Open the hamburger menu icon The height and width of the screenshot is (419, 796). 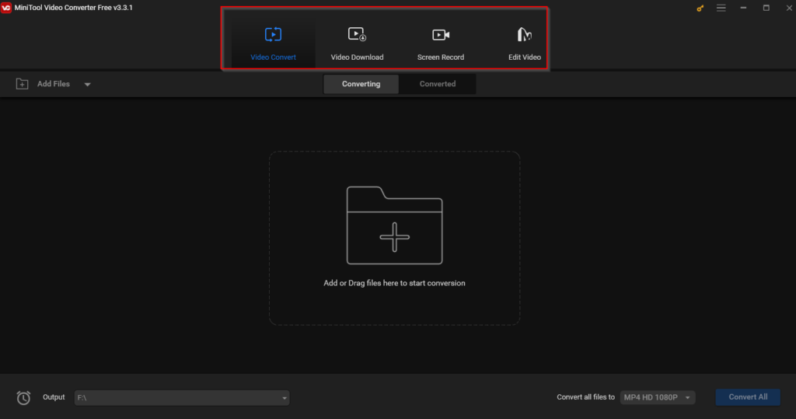pyautogui.click(x=721, y=8)
